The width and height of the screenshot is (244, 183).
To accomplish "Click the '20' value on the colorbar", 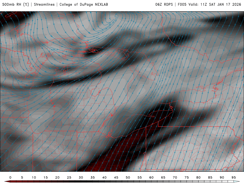I will pos(57,178).
